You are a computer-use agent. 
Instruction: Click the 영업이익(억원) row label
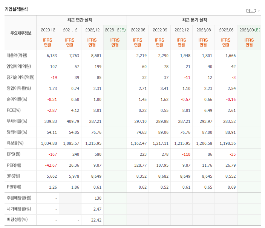pos(18,66)
